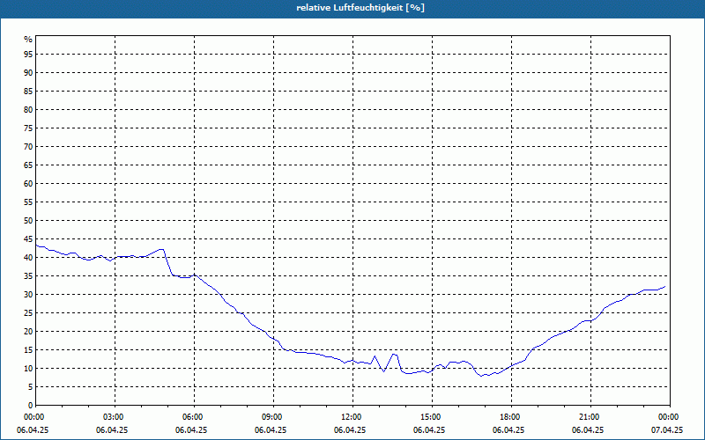The image size is (705, 440).
Task: Click the y-axis value 25
Action: coord(28,313)
